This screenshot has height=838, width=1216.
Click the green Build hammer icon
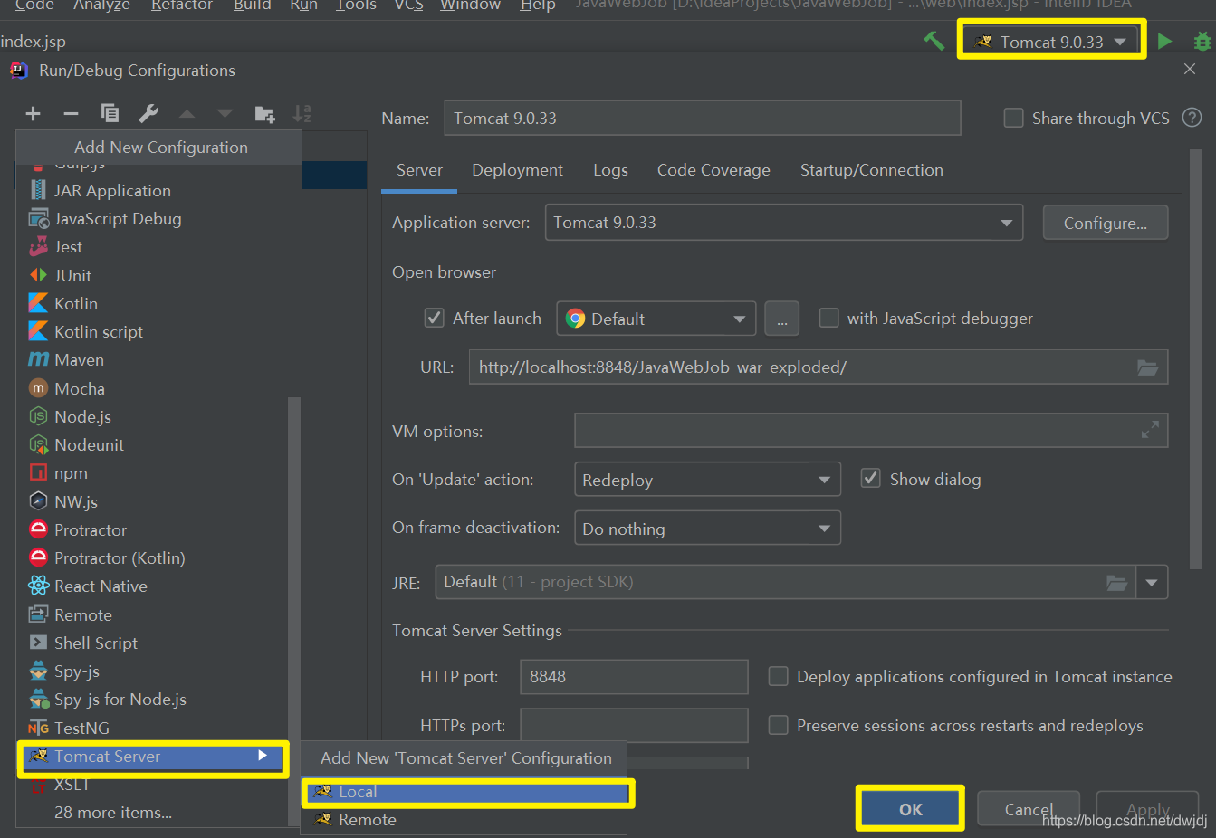tap(934, 41)
